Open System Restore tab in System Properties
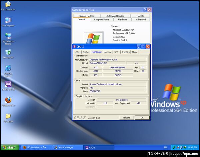200x157 pixels. click(87, 16)
